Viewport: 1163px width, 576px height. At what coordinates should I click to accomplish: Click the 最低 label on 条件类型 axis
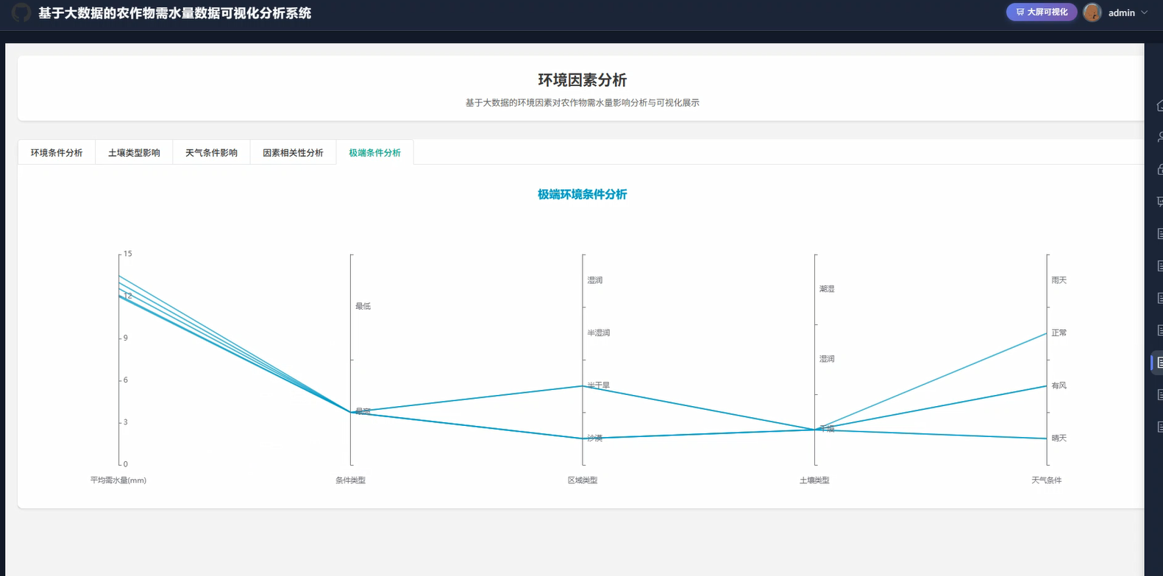point(363,307)
